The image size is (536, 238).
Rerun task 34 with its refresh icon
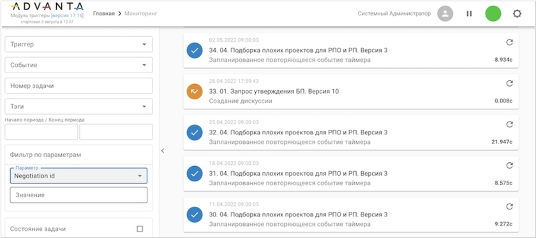pyautogui.click(x=509, y=42)
